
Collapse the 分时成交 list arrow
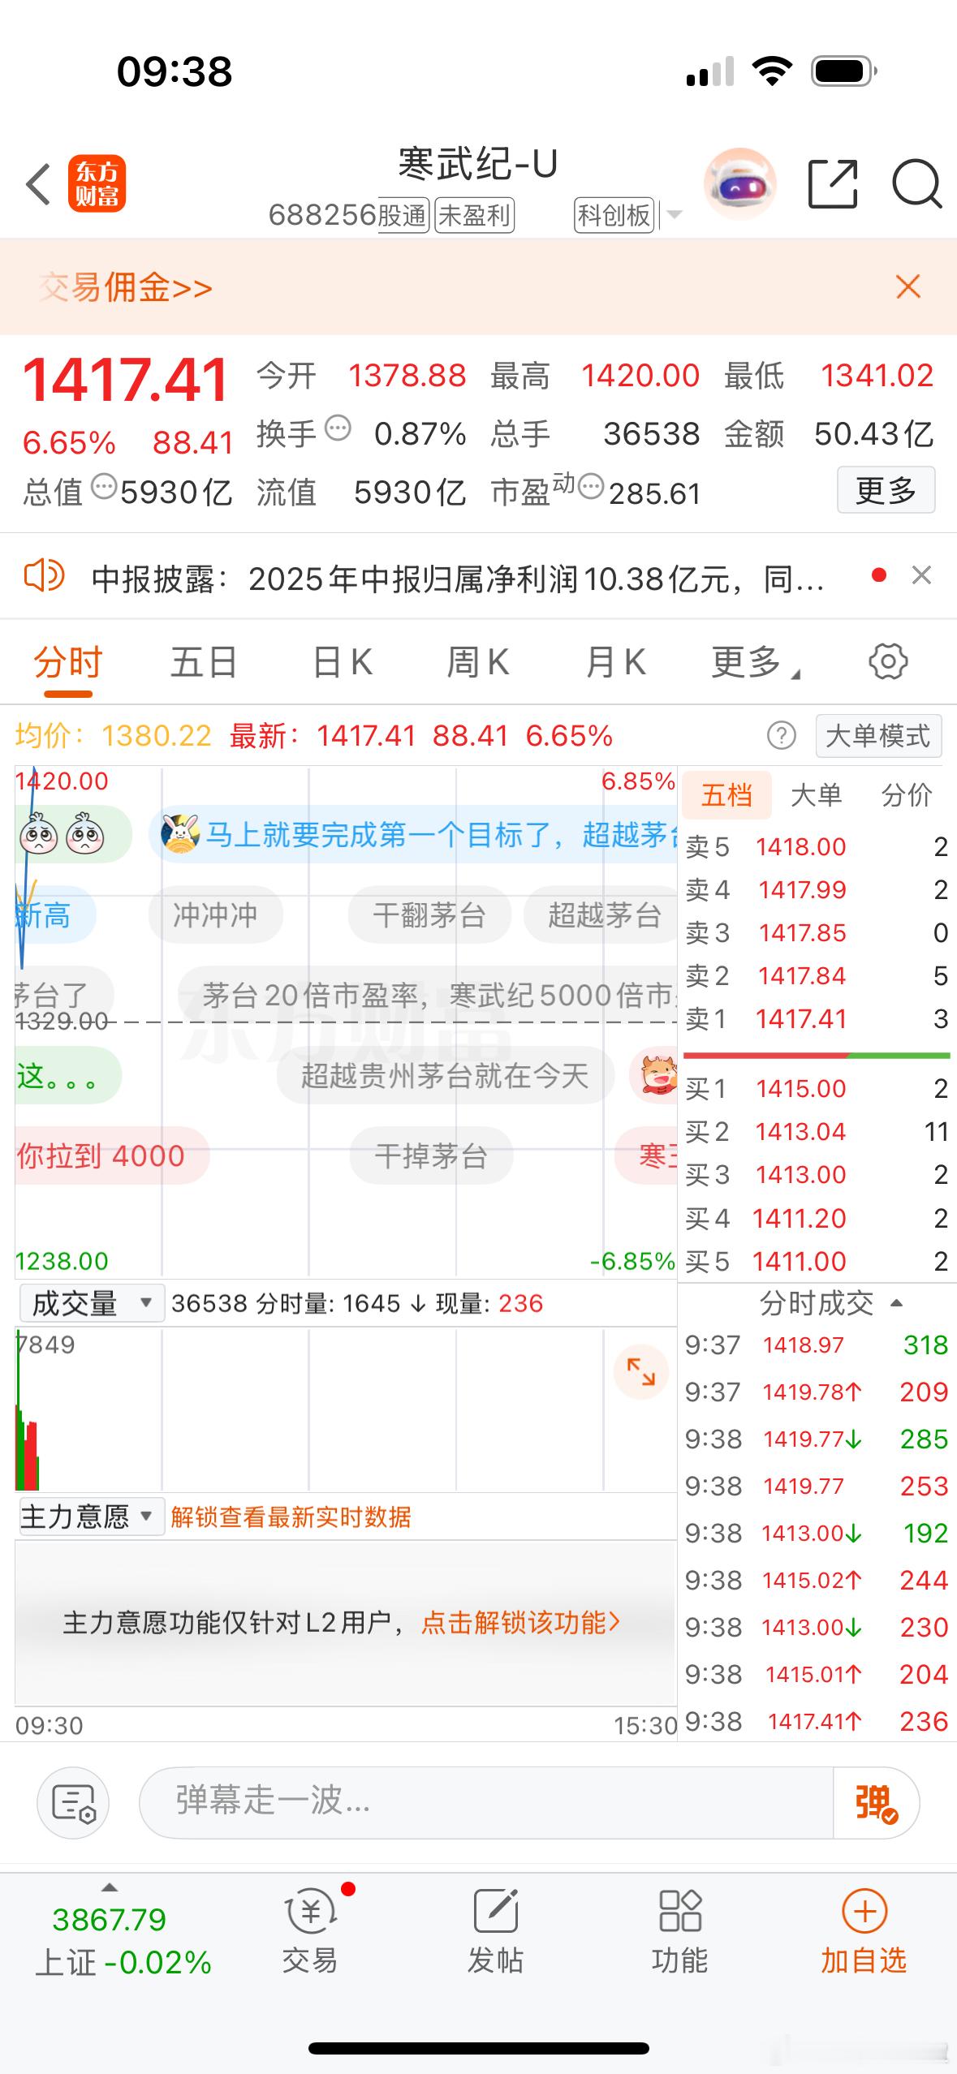click(897, 1303)
